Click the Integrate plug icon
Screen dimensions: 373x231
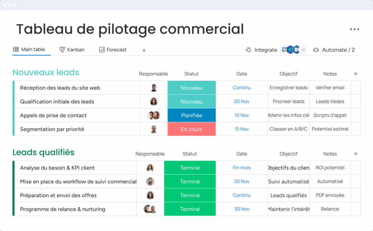tap(248, 50)
